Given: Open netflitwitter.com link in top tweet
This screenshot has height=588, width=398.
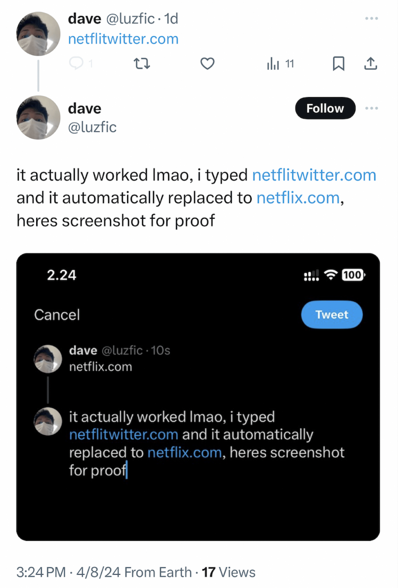Looking at the screenshot, I should 123,39.
